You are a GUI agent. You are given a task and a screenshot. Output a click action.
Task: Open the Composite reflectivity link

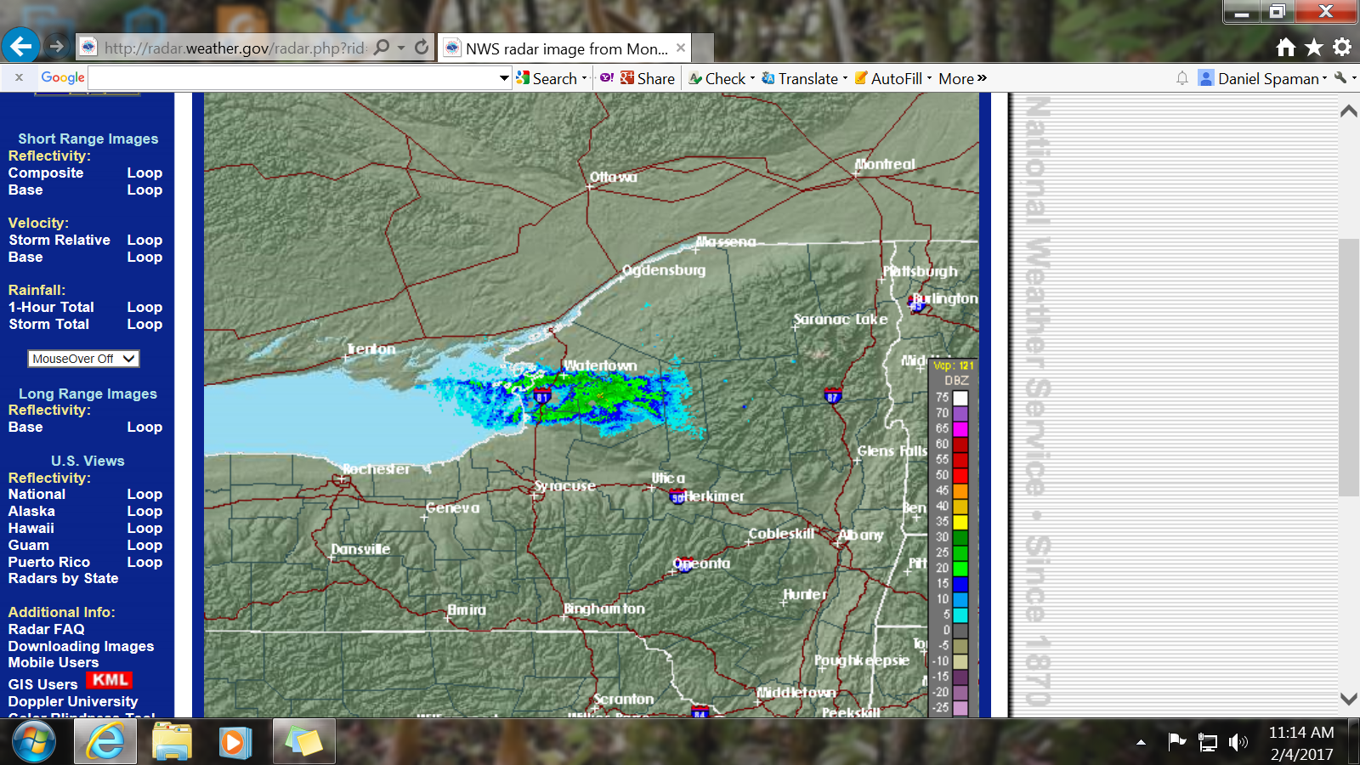[46, 173]
